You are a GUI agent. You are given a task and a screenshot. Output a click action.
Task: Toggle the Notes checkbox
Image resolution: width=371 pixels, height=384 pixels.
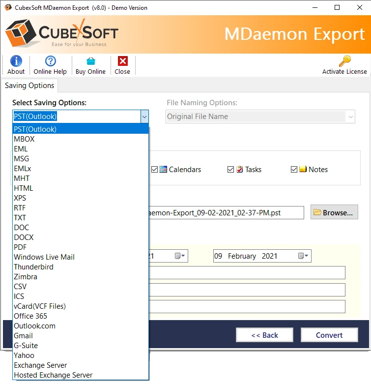click(294, 170)
